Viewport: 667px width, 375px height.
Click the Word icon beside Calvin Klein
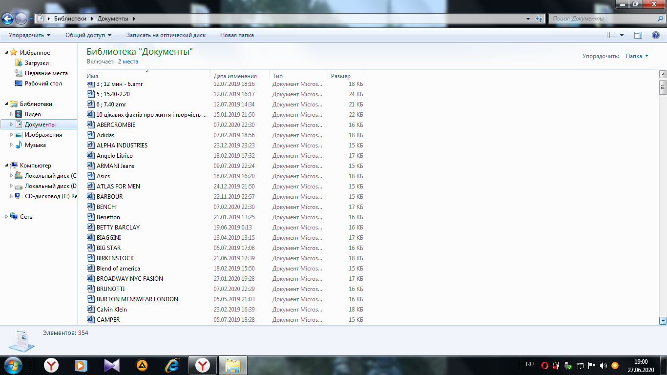[90, 309]
